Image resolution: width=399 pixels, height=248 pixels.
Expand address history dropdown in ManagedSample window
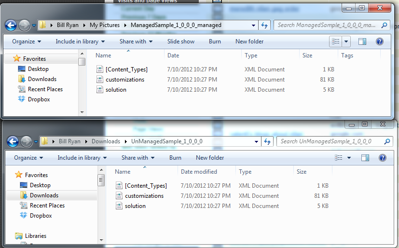(253, 26)
